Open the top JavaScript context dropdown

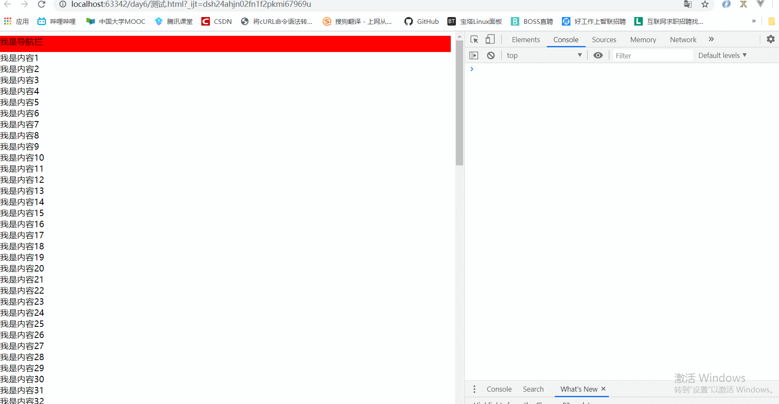tap(544, 55)
